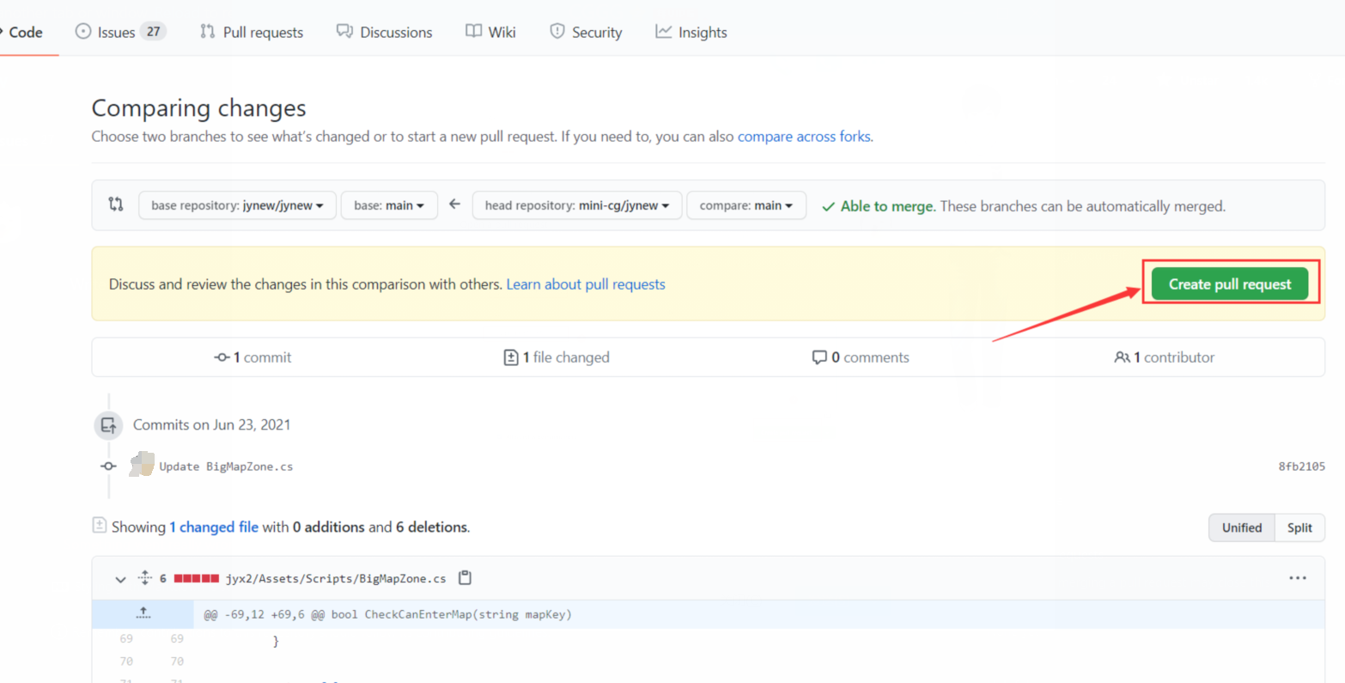The image size is (1345, 683).
Task: Open the kebab menu on the diff header
Action: click(x=1297, y=578)
